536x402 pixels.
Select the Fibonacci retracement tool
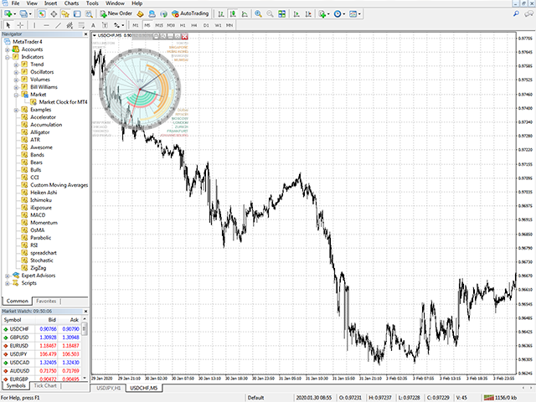[81, 25]
